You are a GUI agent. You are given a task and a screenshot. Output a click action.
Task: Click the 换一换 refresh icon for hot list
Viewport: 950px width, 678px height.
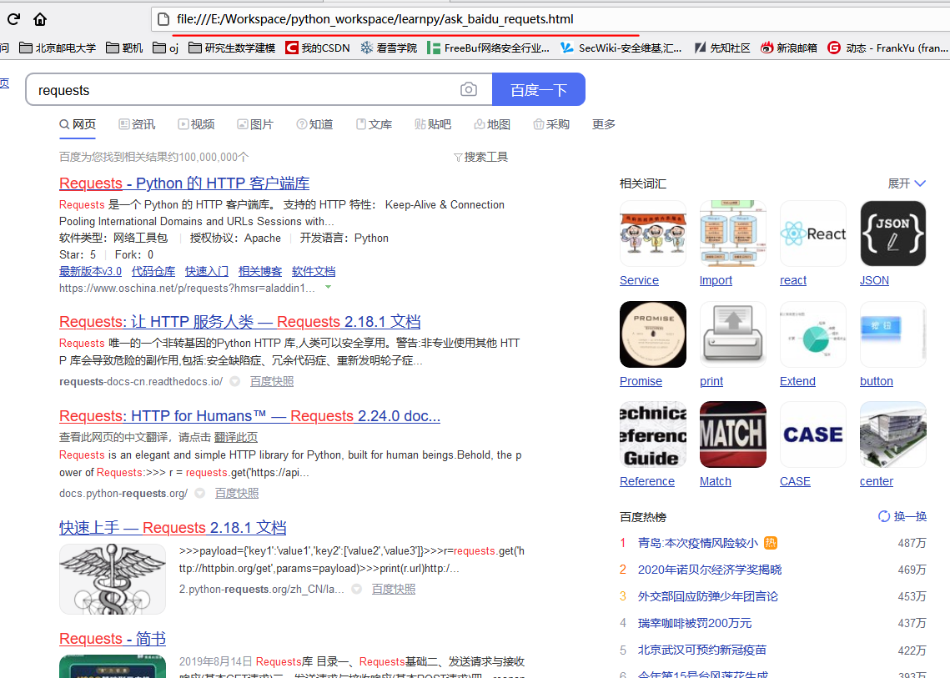883,516
